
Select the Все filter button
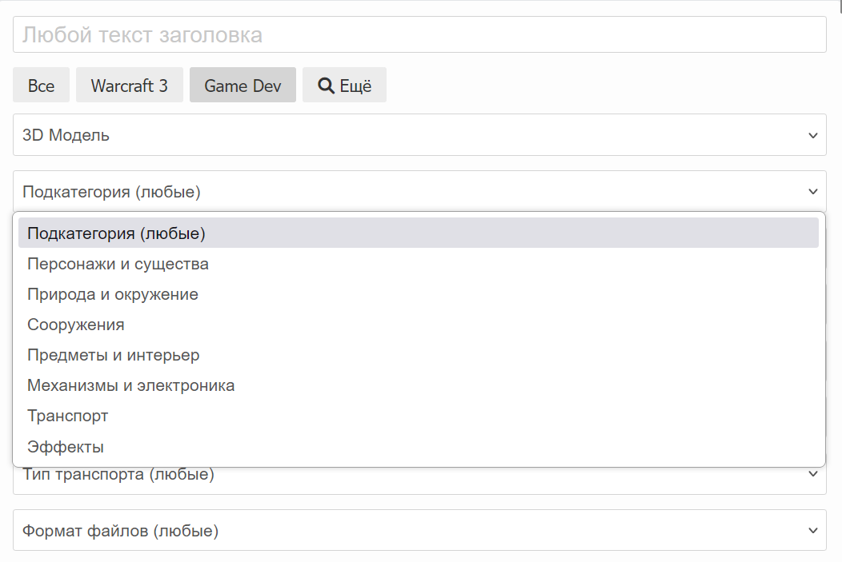pos(41,86)
